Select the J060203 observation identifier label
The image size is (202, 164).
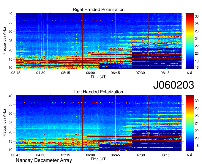click(173, 85)
